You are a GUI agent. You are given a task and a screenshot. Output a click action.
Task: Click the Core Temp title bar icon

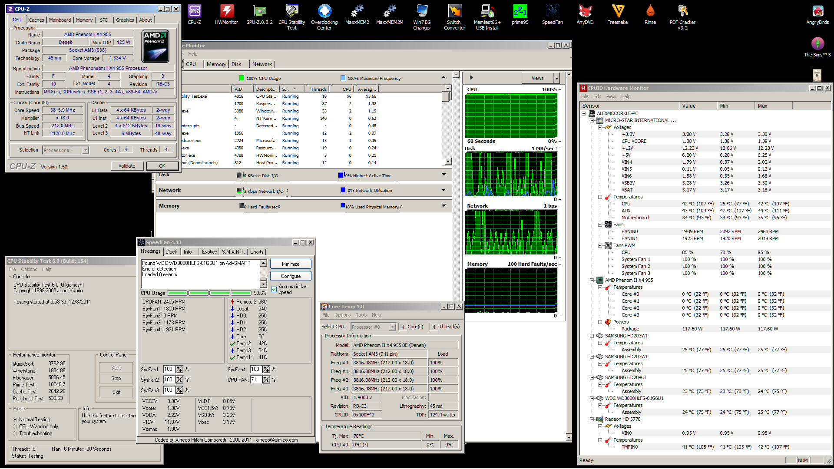point(324,307)
